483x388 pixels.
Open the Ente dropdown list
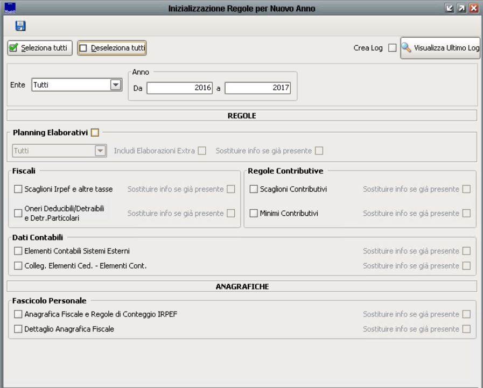[x=114, y=85]
